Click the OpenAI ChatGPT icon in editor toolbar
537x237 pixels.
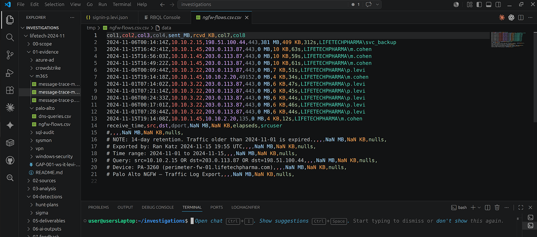pyautogui.click(x=511, y=18)
